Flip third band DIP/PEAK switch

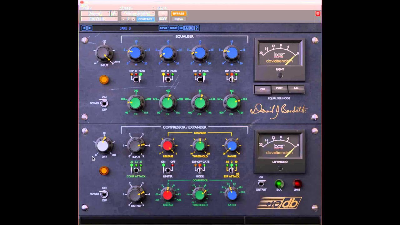pyautogui.click(x=200, y=79)
